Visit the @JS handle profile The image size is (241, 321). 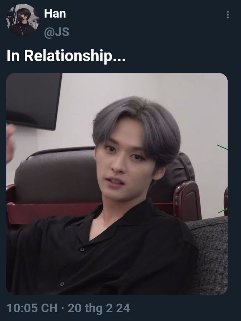[57, 33]
